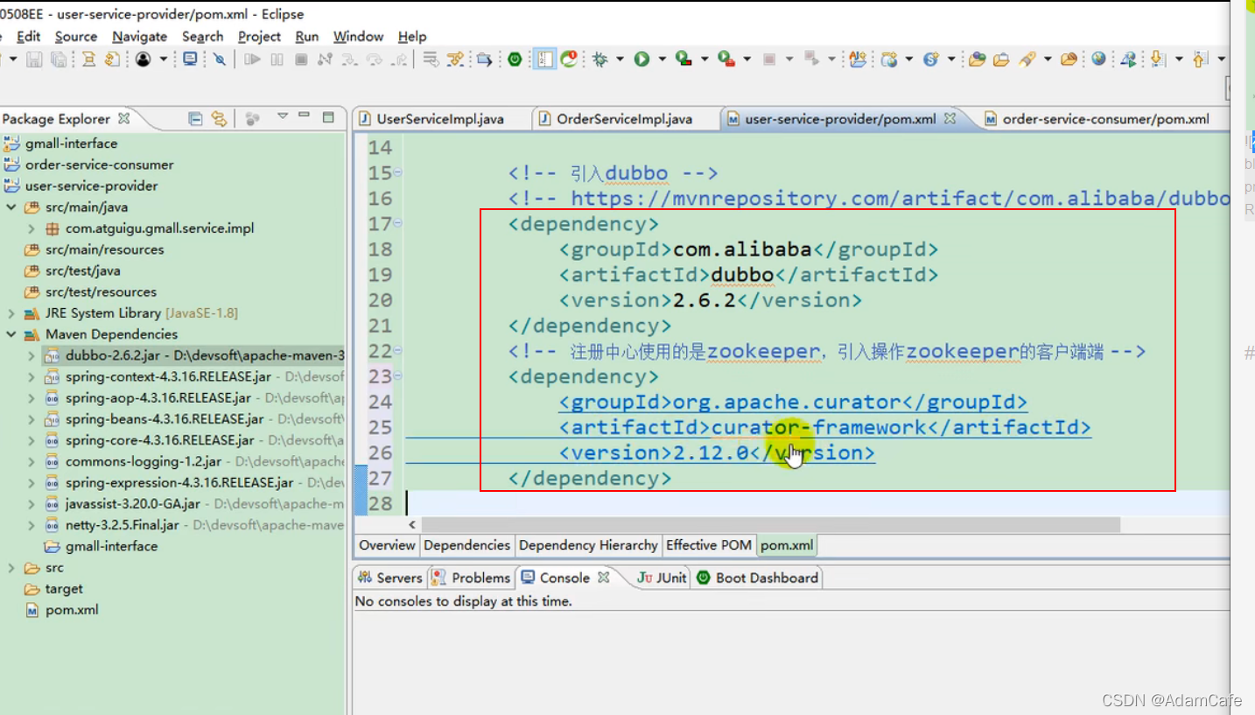The height and width of the screenshot is (715, 1255).
Task: Switch to JUnit view tab
Action: [662, 578]
